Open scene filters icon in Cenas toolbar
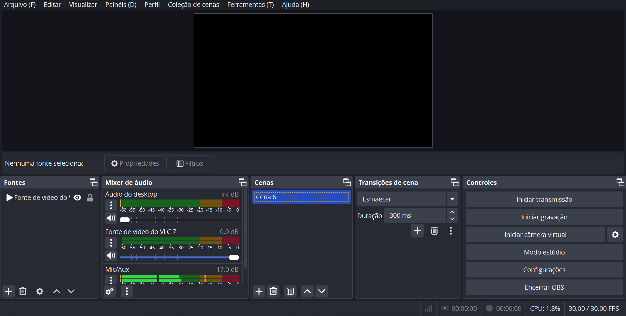The image size is (626, 316). pyautogui.click(x=290, y=291)
